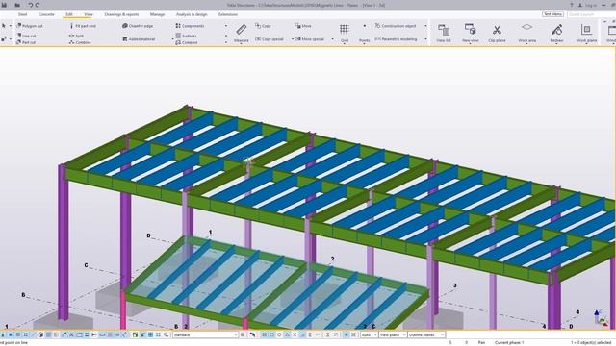Click the Grid tool

click(x=345, y=33)
